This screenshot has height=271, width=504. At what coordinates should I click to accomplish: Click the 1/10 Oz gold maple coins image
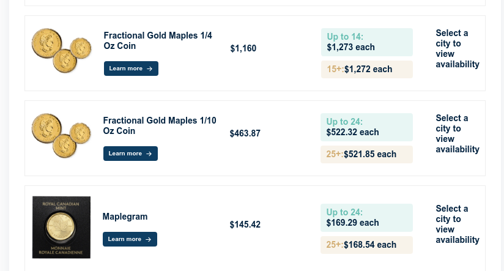[x=61, y=135]
